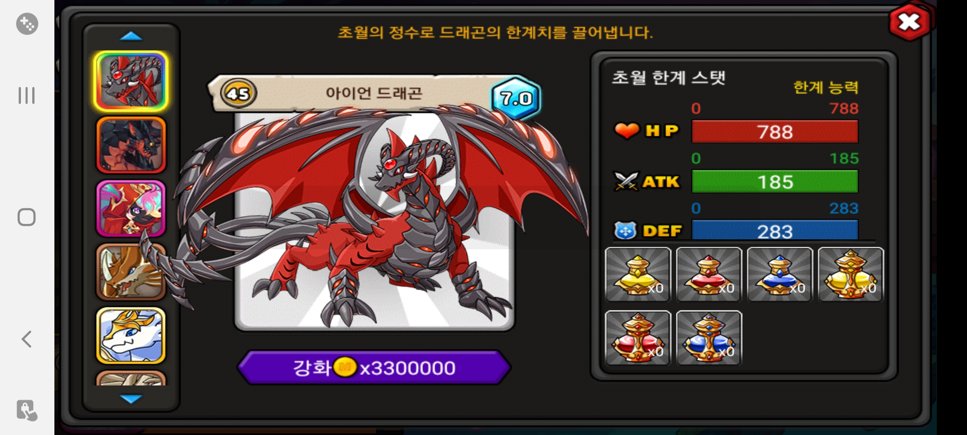Select the large golden-yellow essence potion
The height and width of the screenshot is (435, 967).
[x=851, y=274]
